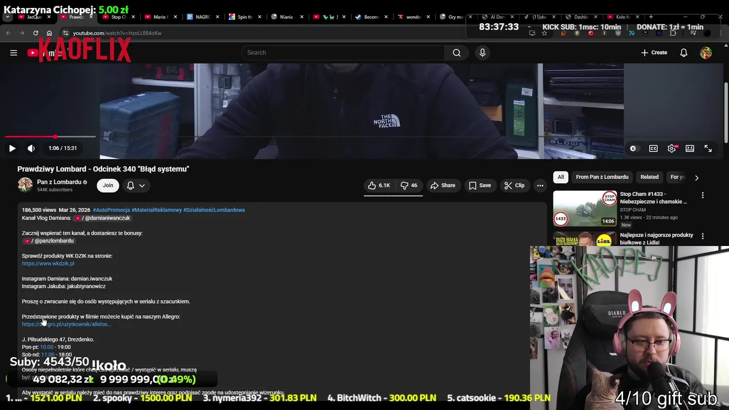
Task: Reload the page in browser toolbar
Action: point(35,33)
